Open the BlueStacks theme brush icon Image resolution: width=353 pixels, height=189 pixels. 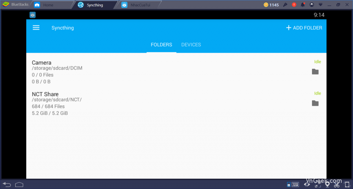pos(285,5)
